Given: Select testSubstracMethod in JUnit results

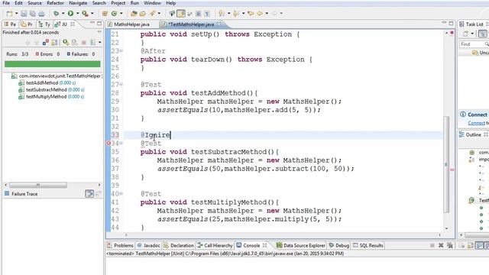Looking at the screenshot, I should (51, 90).
